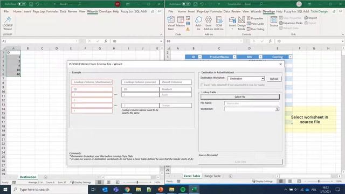Viewport: 345px width, 194px height.
Task: Click the control Properties command
Action: click(255, 18)
